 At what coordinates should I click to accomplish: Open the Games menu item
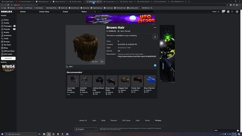(23, 12)
